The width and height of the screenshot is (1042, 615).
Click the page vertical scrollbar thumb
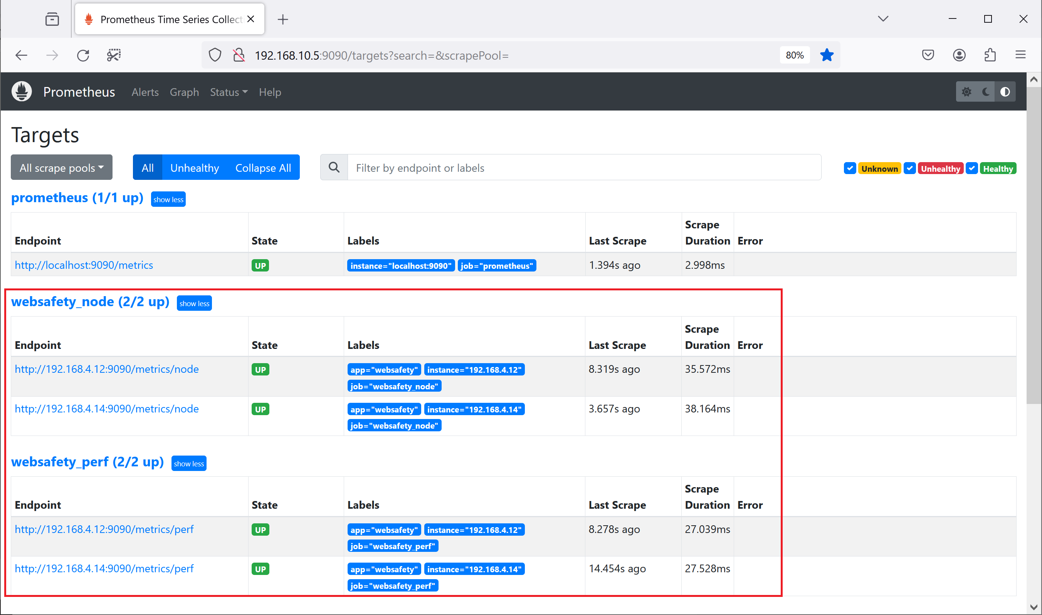click(x=1034, y=245)
